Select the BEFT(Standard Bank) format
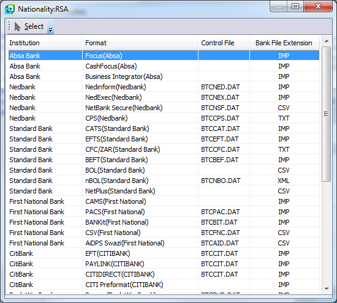The height and width of the screenshot is (303, 337). coord(116,160)
